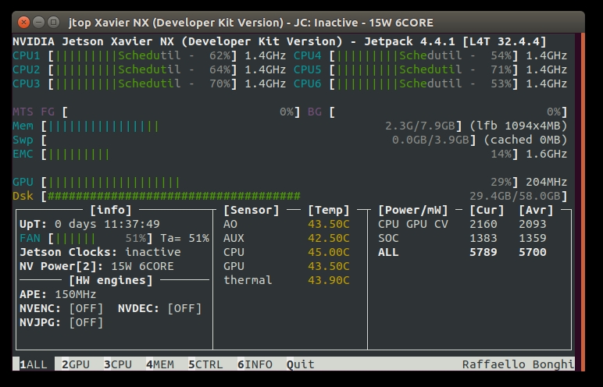Click the GPU usage bar
Viewport: 603px width, 387px height.
[x=280, y=182]
